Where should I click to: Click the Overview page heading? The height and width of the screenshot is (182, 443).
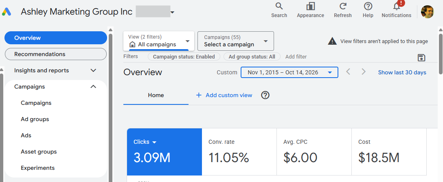[x=143, y=72]
